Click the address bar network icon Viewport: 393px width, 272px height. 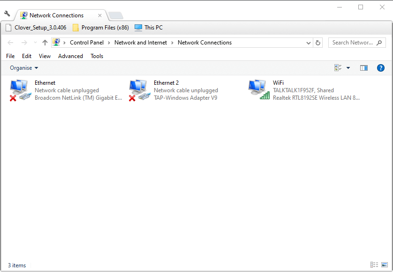56,42
